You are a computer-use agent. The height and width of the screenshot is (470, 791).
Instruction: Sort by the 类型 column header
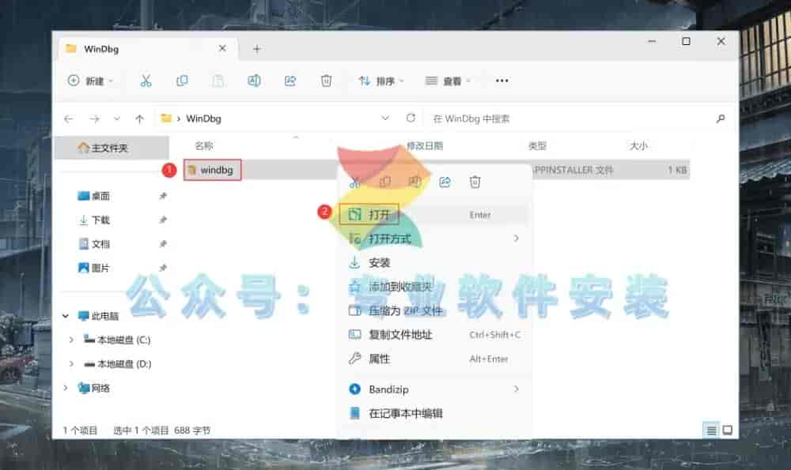point(537,146)
